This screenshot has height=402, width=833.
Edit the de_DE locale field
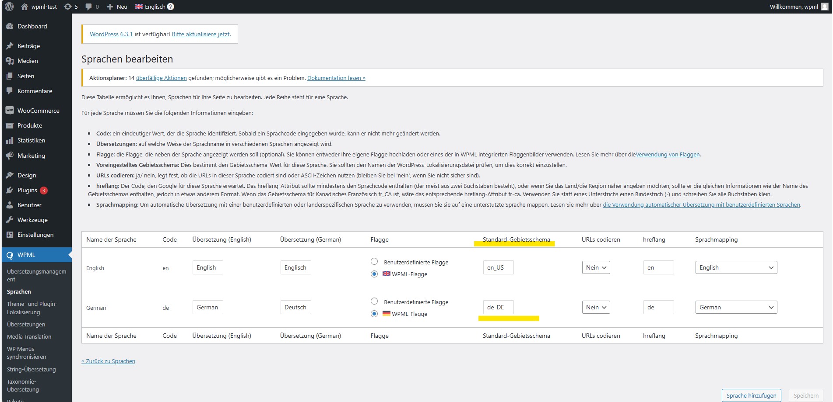(498, 307)
